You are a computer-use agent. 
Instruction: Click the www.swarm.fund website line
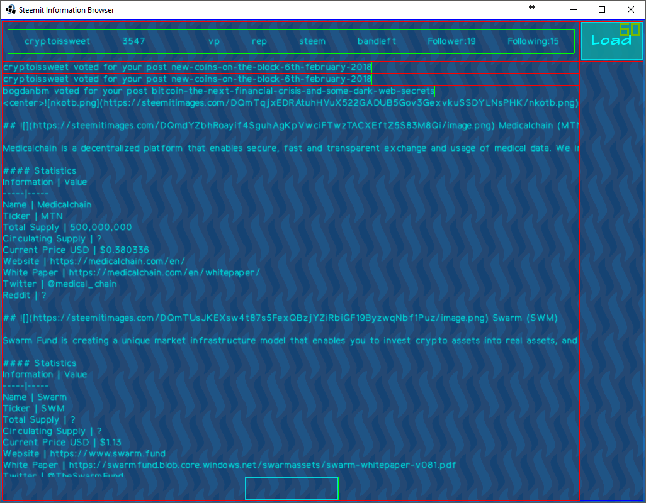click(x=84, y=454)
